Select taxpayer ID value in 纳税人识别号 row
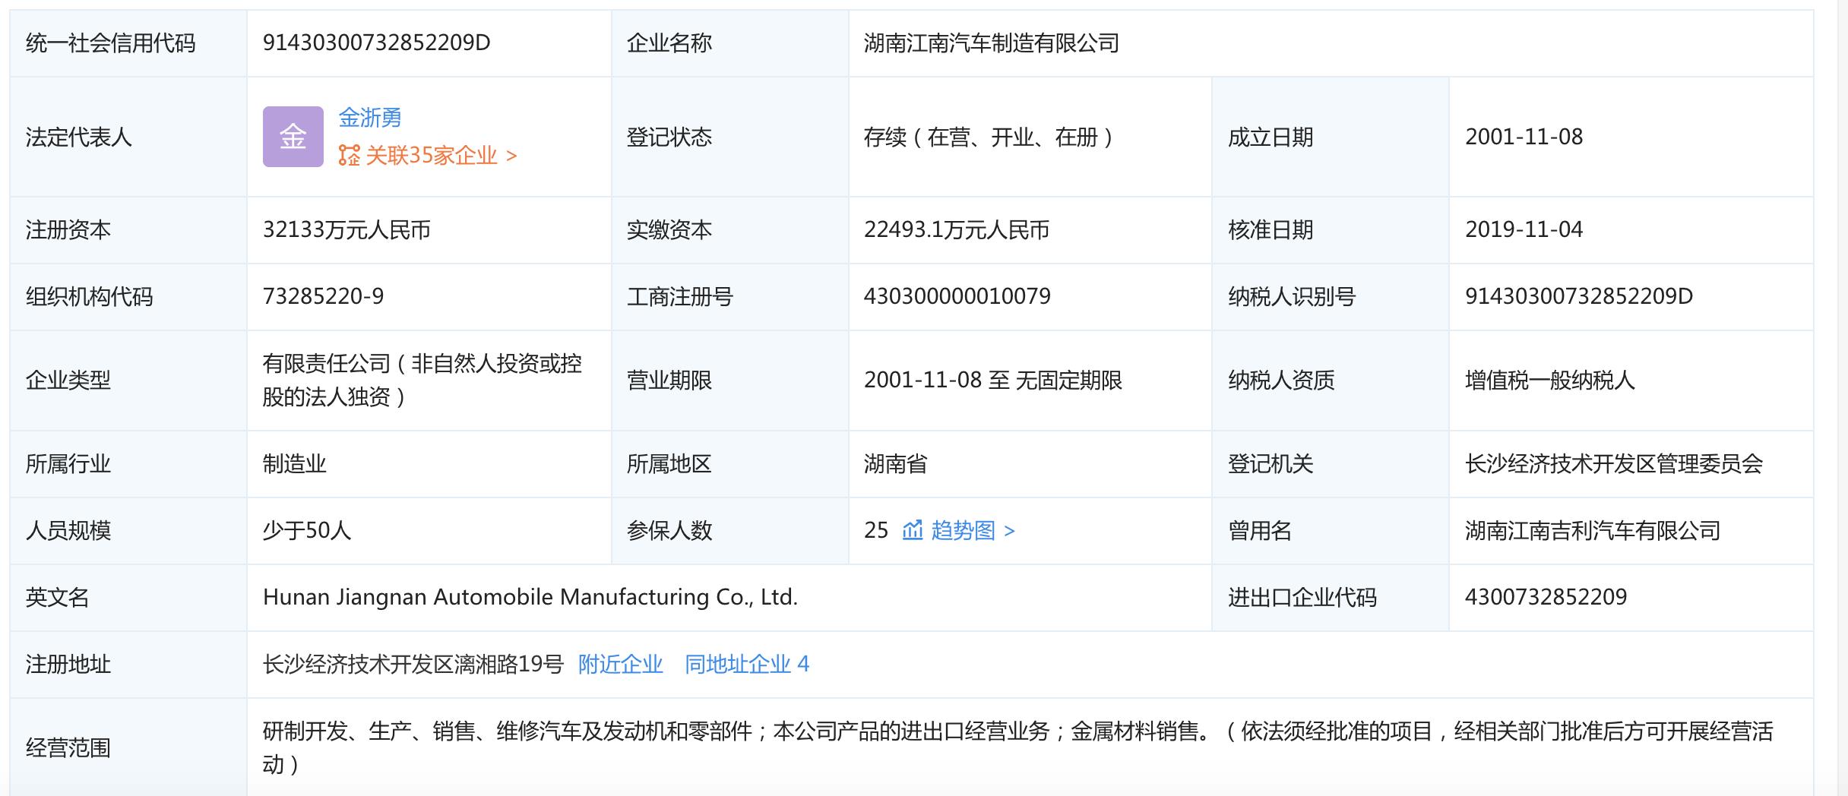This screenshot has width=1848, height=796. click(1579, 296)
